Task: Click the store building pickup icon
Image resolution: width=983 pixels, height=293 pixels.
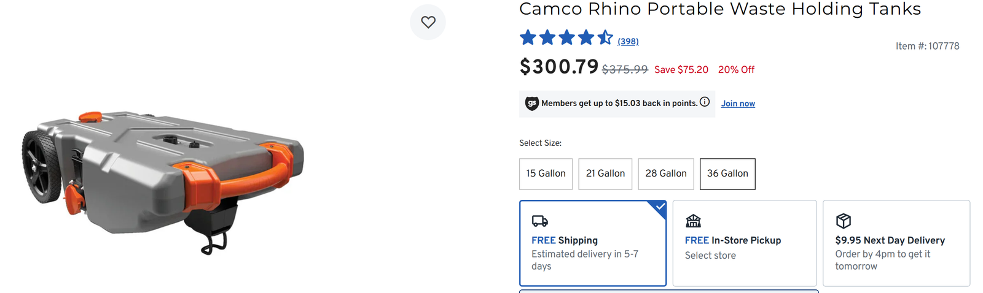Action: (693, 221)
